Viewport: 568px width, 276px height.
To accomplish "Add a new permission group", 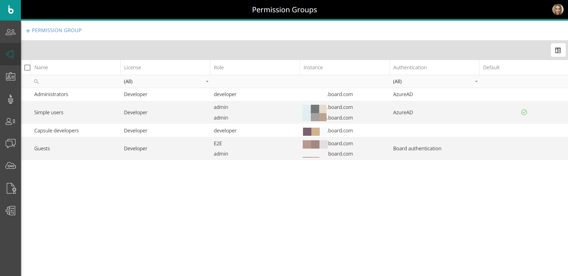I will coord(54,30).
